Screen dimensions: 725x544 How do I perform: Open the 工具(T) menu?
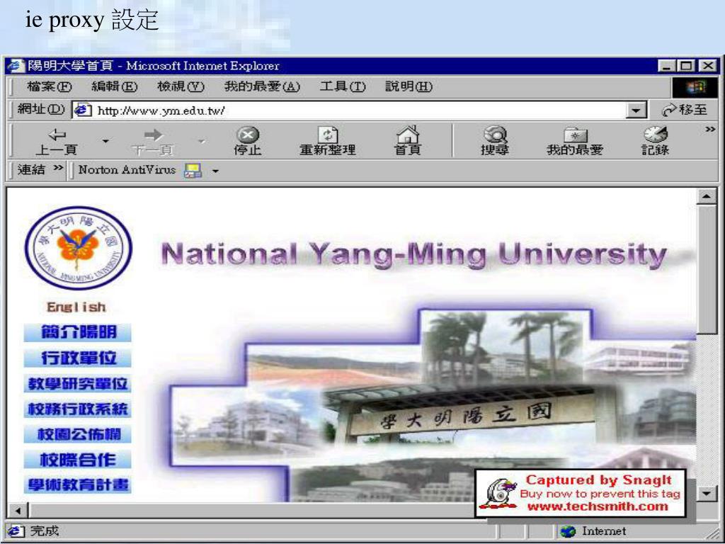click(x=343, y=86)
